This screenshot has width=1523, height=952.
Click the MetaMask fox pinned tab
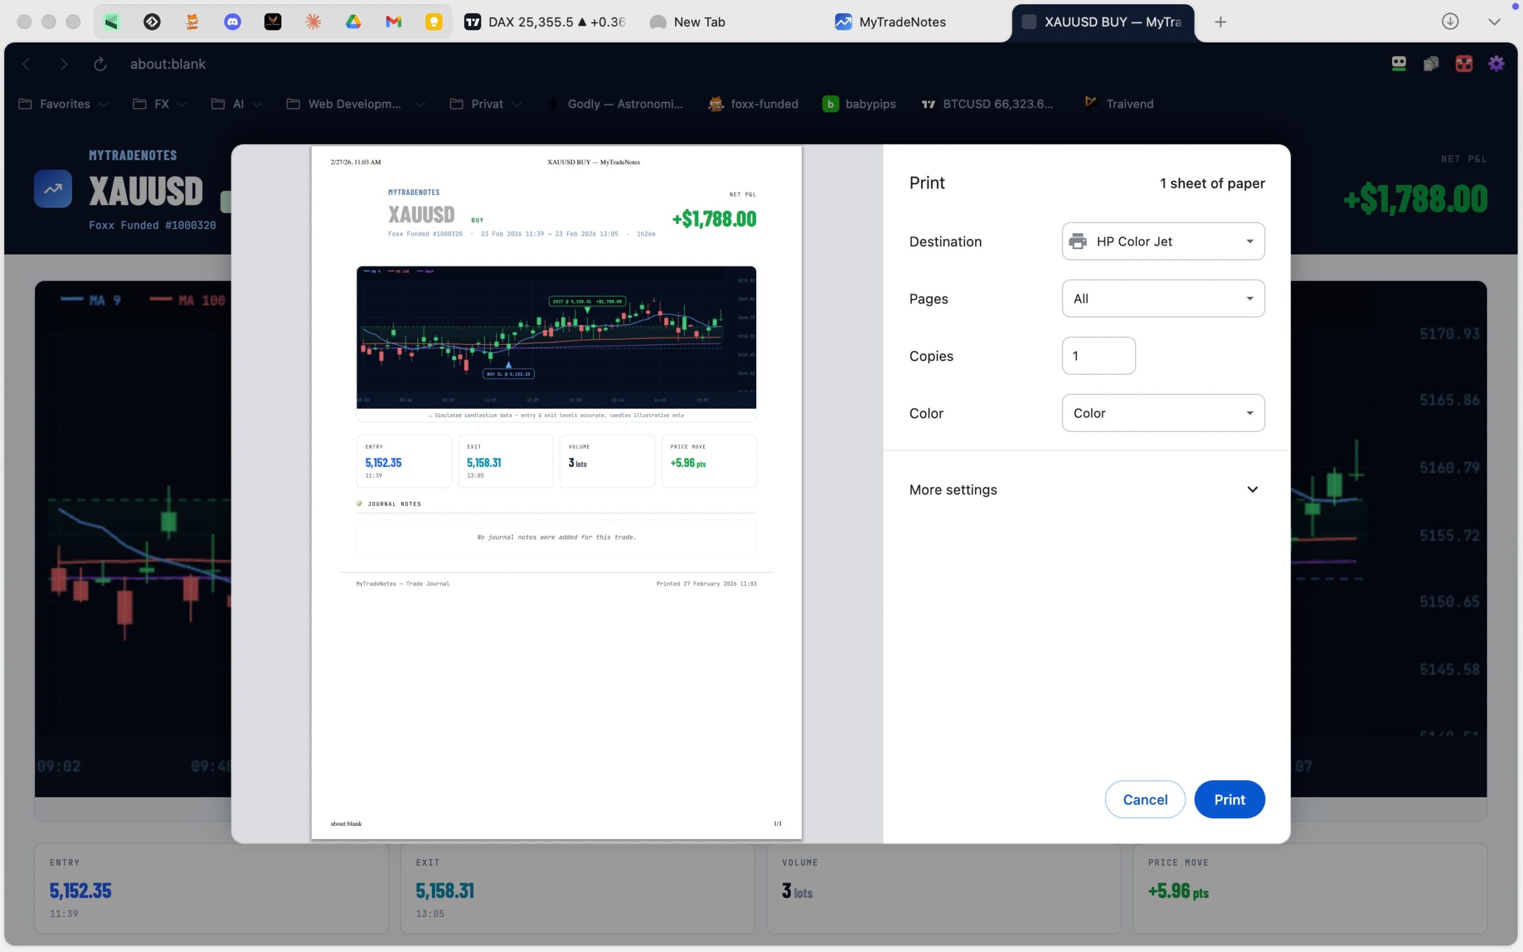[192, 22]
